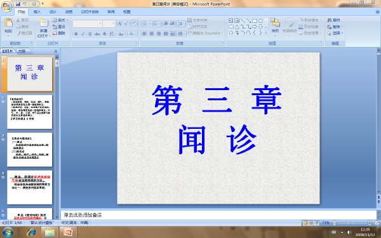Clear all formatting eraser icon

[x=134, y=23]
